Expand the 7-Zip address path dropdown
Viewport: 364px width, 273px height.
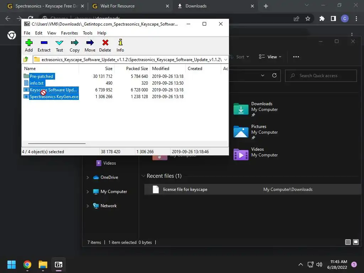pos(225,60)
